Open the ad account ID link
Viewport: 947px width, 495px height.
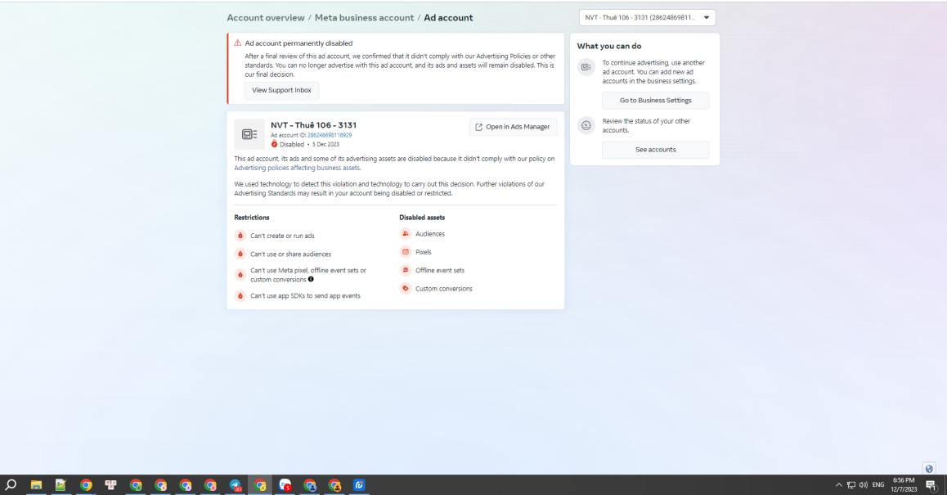point(329,135)
